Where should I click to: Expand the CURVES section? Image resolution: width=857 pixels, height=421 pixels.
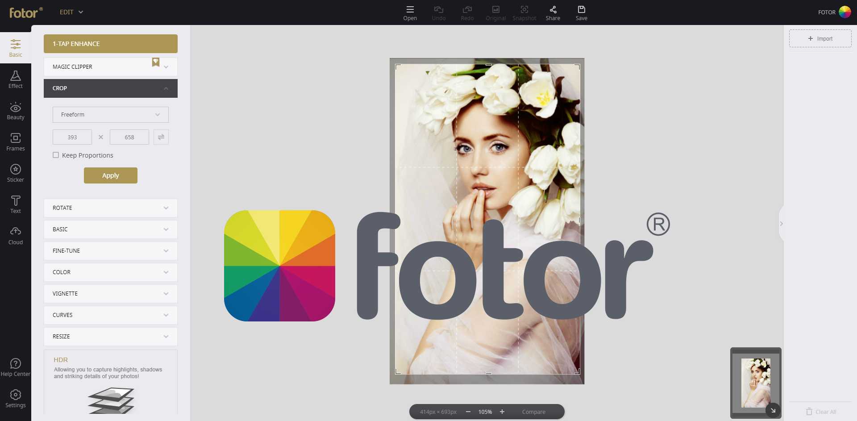tap(110, 315)
